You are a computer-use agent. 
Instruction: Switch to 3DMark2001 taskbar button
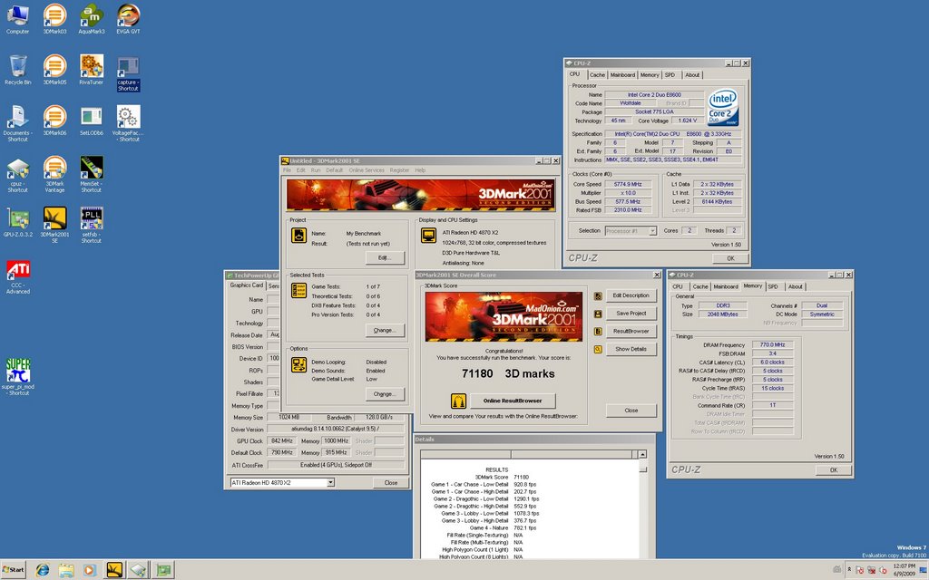coord(114,570)
